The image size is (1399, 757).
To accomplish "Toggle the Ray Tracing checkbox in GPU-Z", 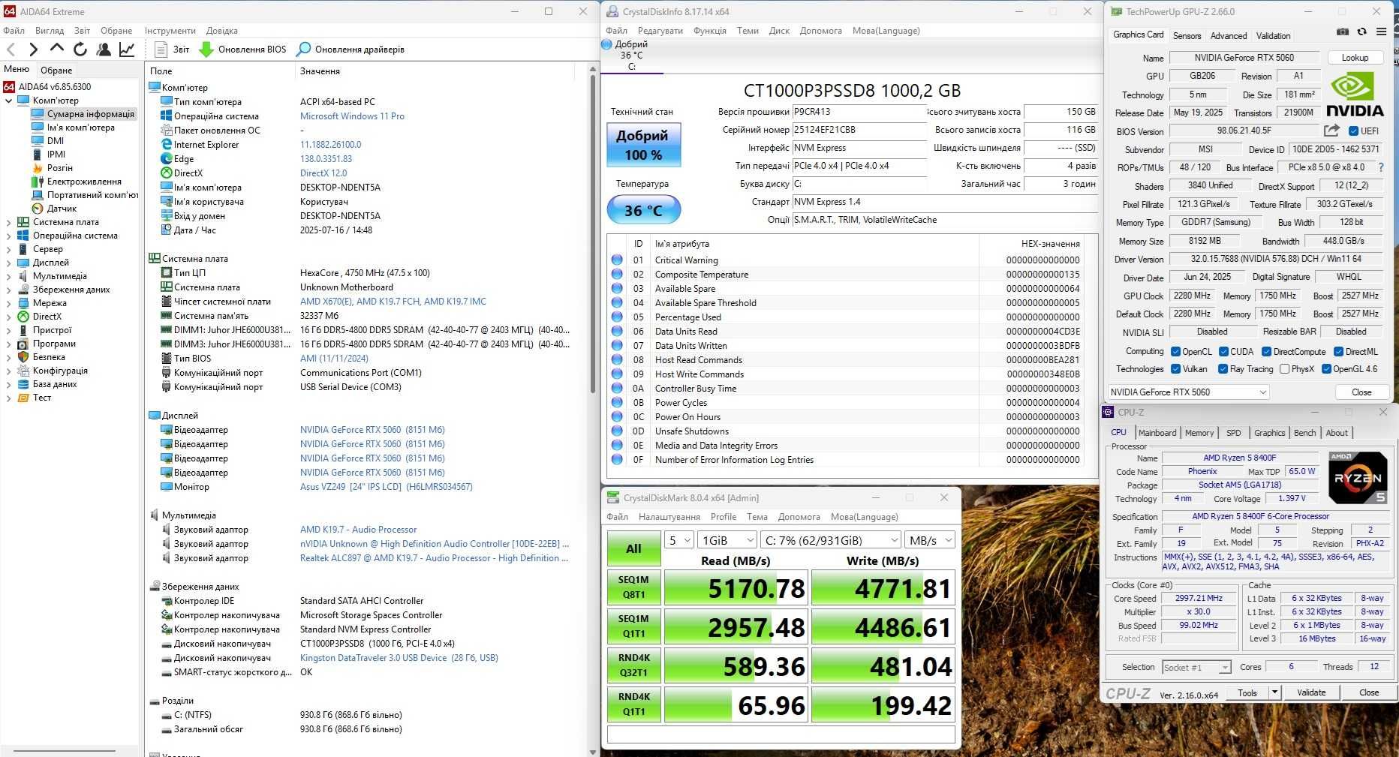I will (1223, 368).
